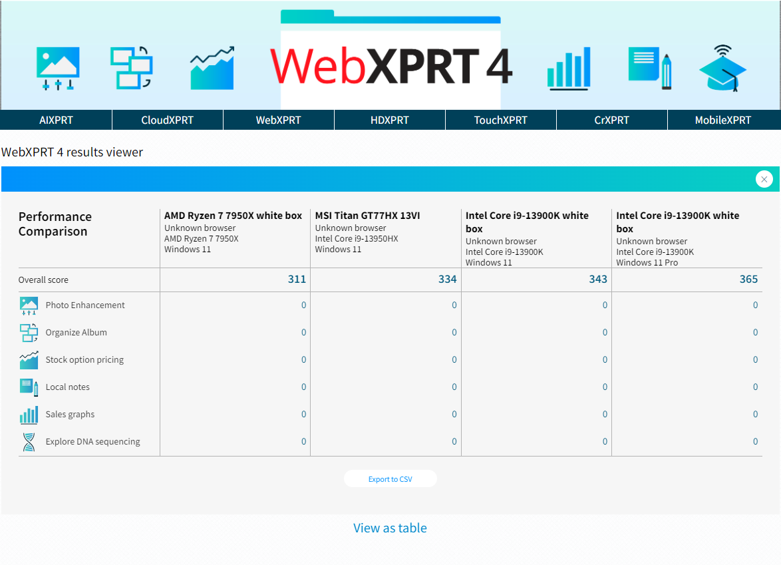Select the bar graph icon beside the WebXPRT logo
This screenshot has width=781, height=565.
coord(569,67)
